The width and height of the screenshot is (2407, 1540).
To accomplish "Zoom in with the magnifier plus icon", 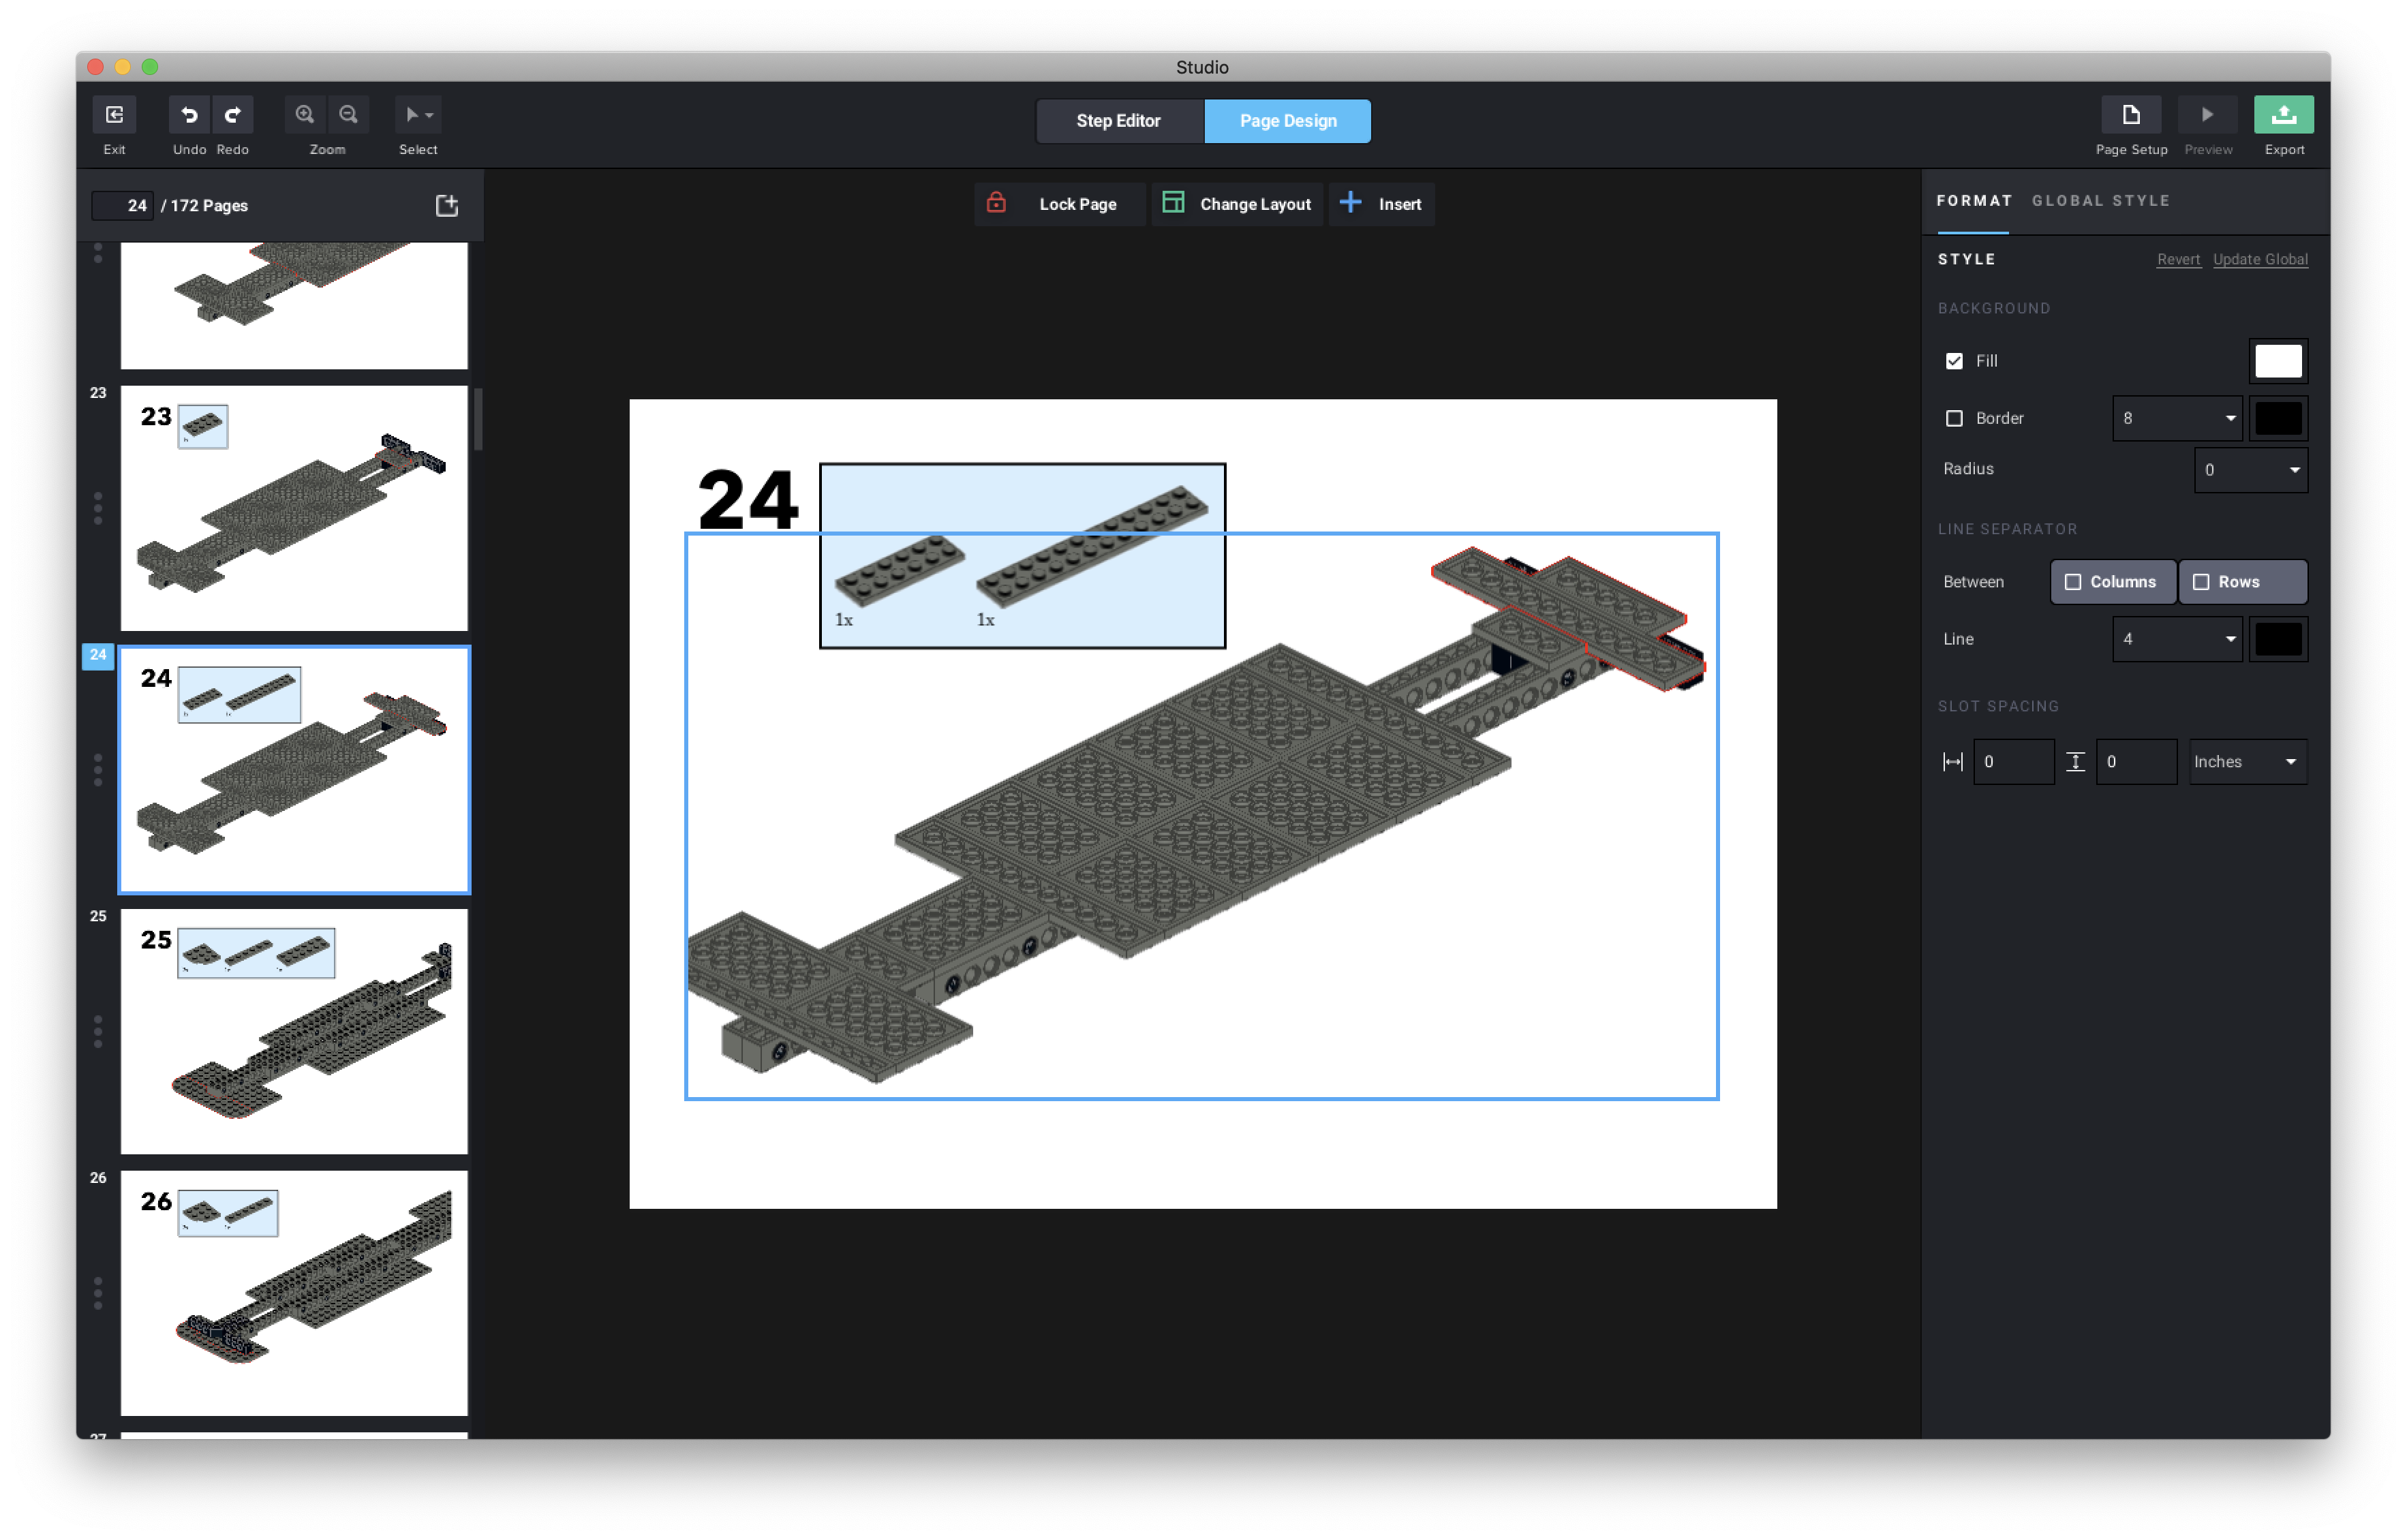I will coord(305,115).
